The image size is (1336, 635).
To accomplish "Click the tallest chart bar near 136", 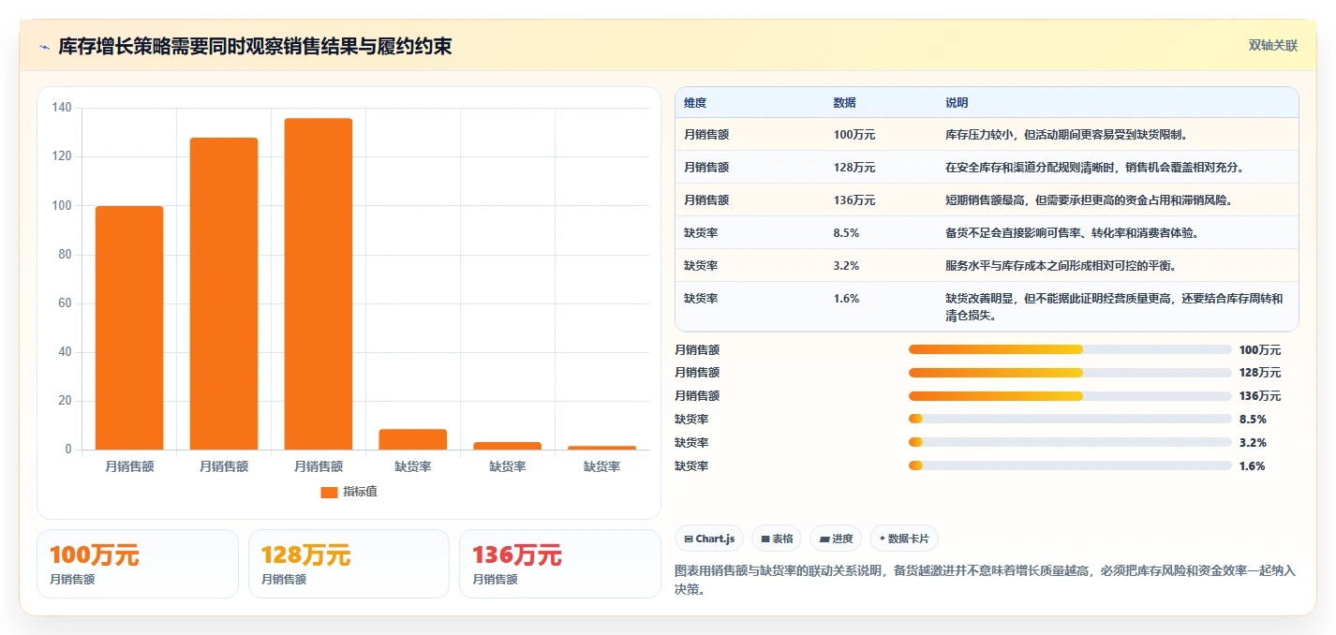I will pyautogui.click(x=319, y=284).
